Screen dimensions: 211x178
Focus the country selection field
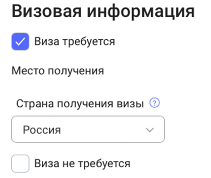(x=88, y=129)
